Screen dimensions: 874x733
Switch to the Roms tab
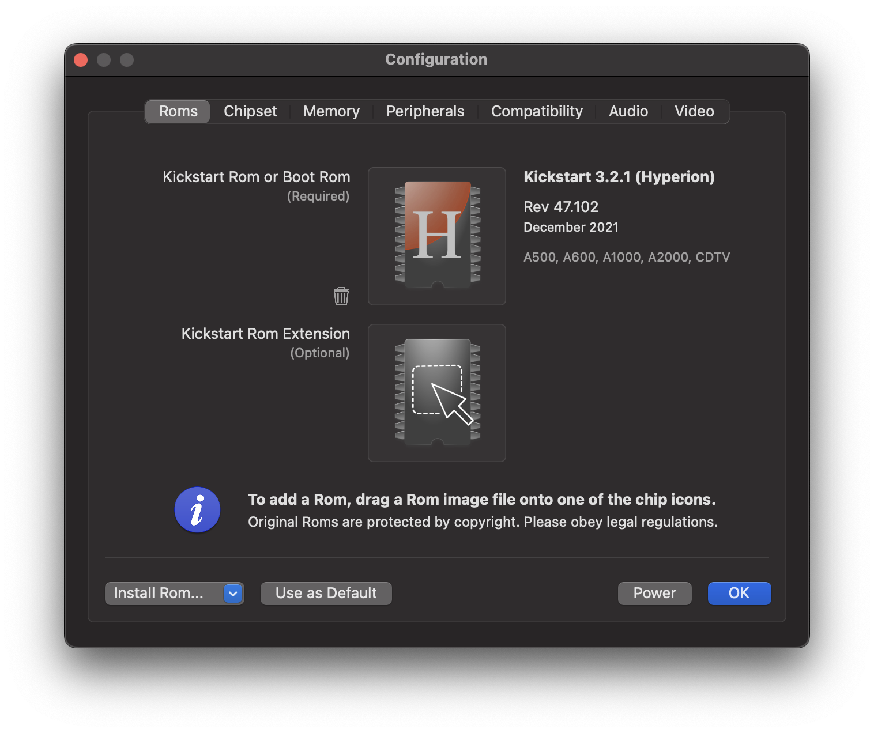click(178, 111)
